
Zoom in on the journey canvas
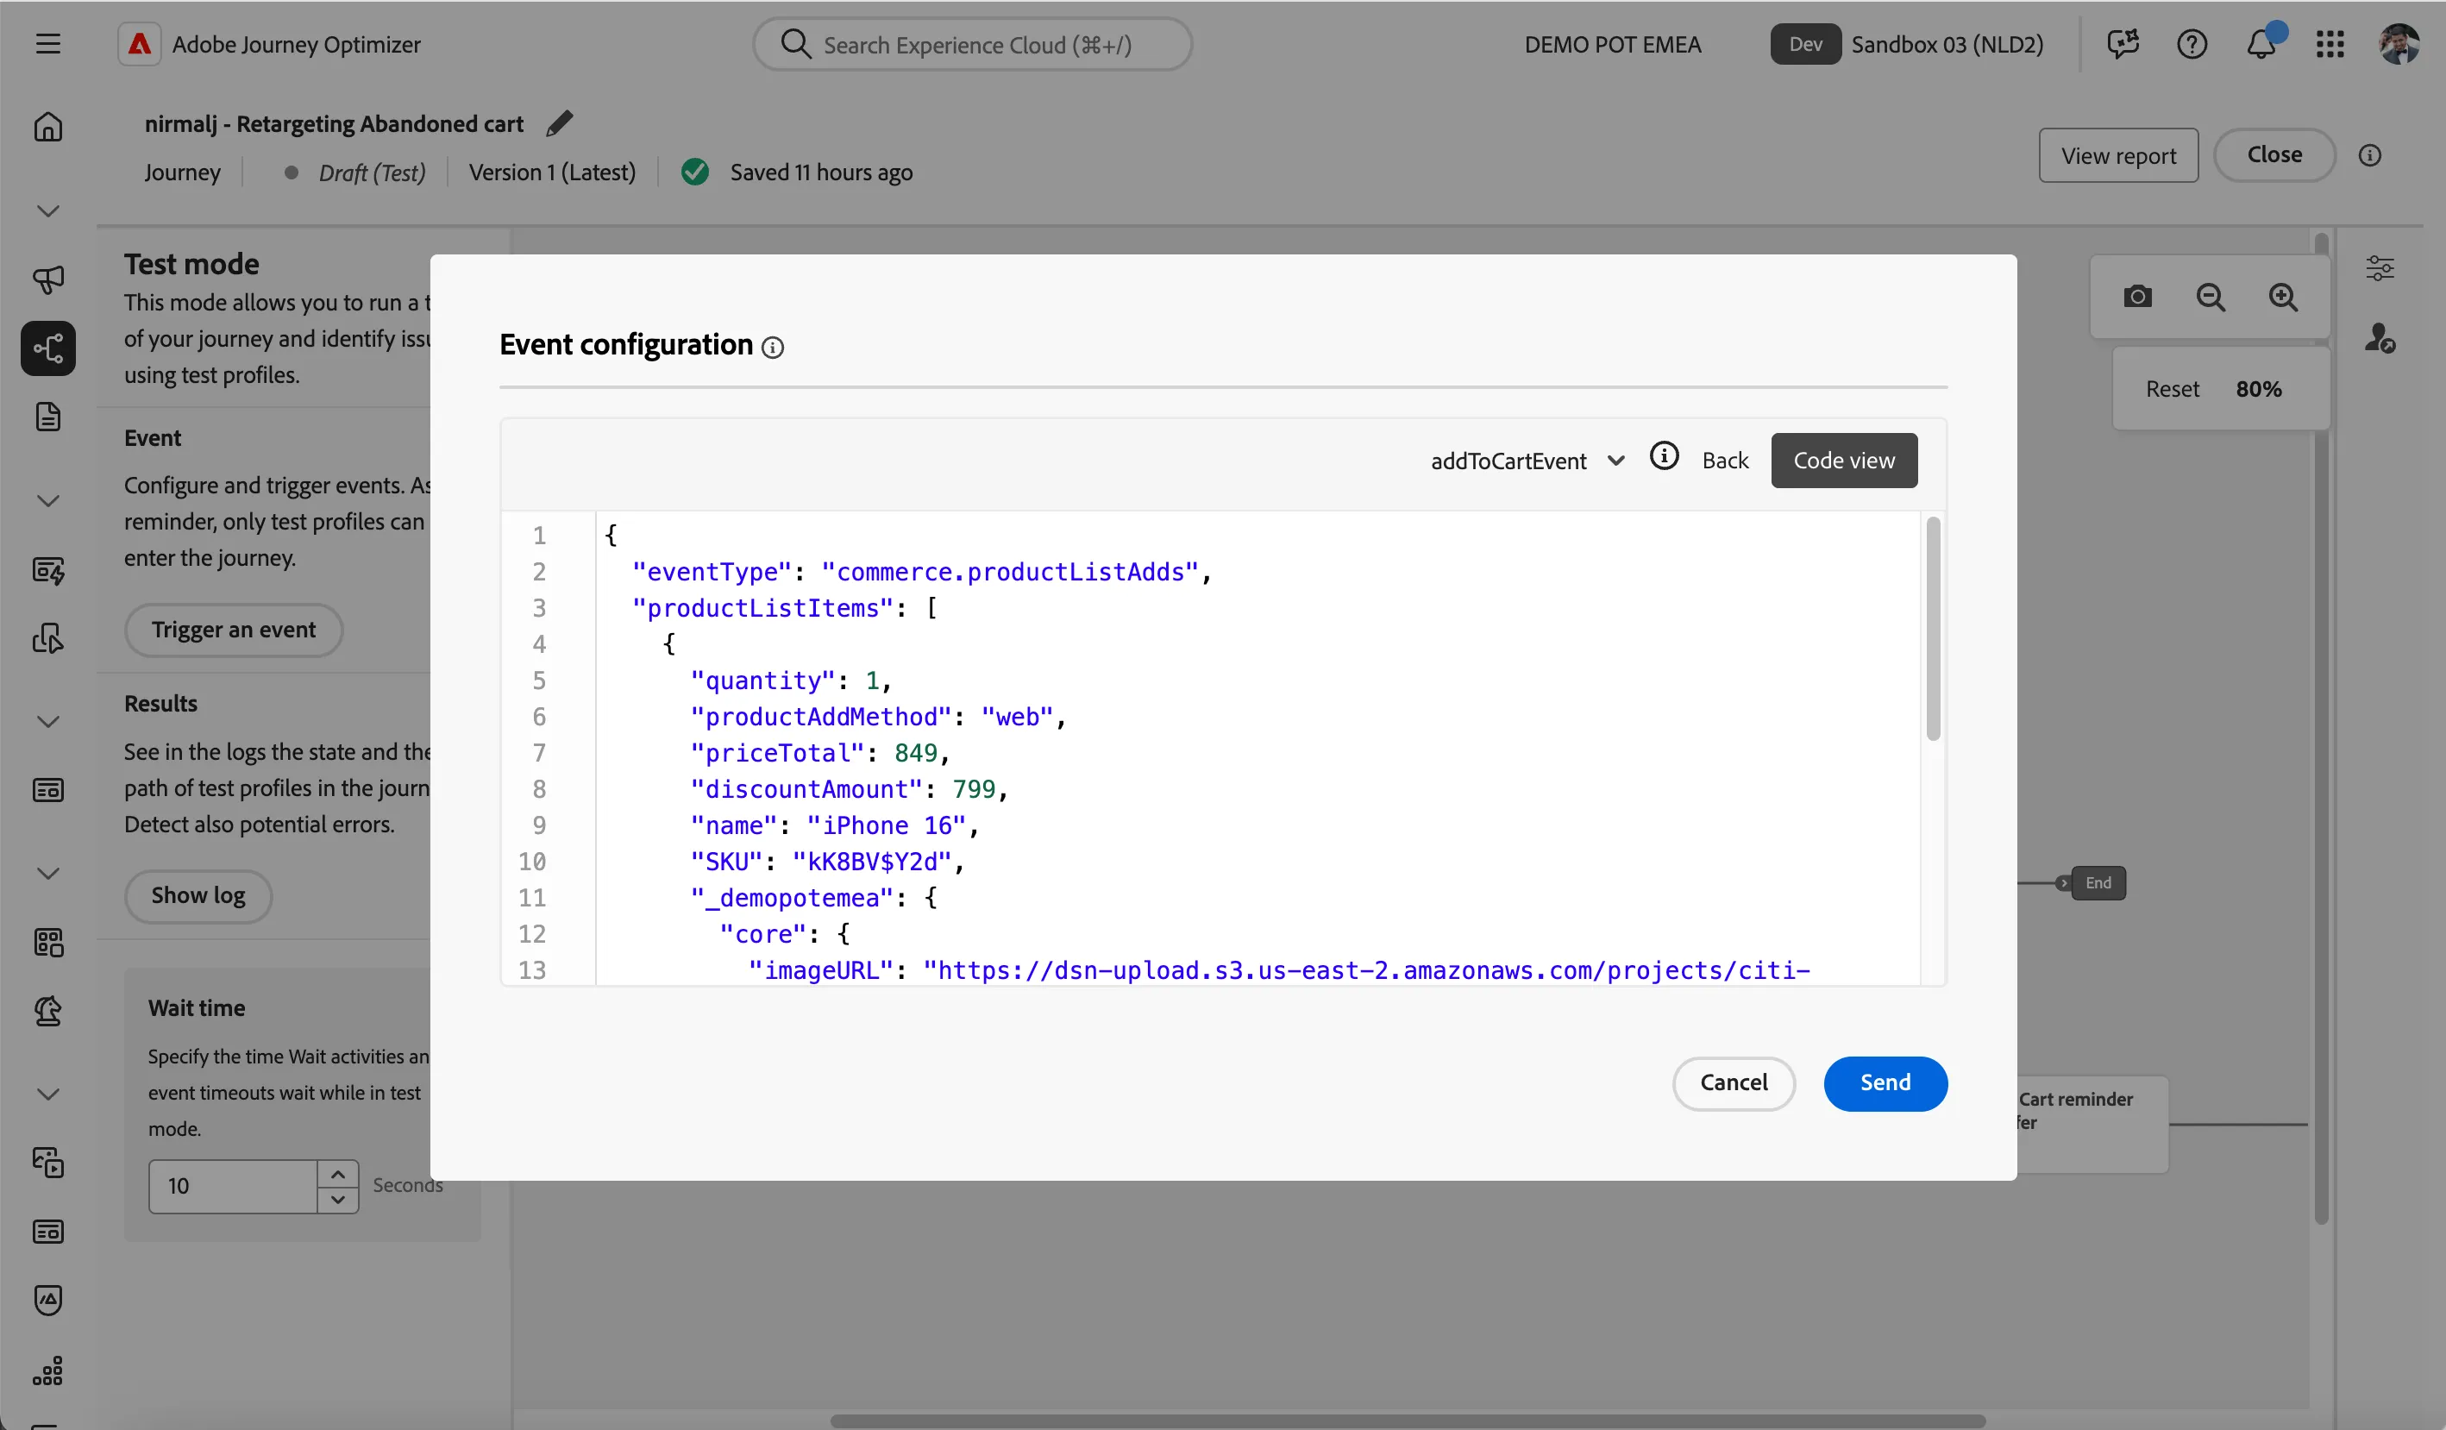[x=2283, y=296]
